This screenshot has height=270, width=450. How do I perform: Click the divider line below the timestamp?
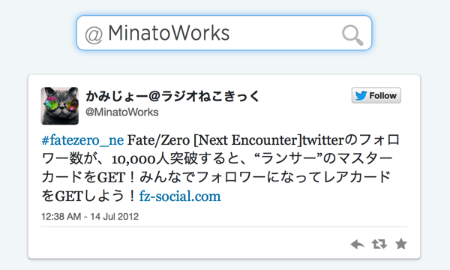(x=224, y=226)
